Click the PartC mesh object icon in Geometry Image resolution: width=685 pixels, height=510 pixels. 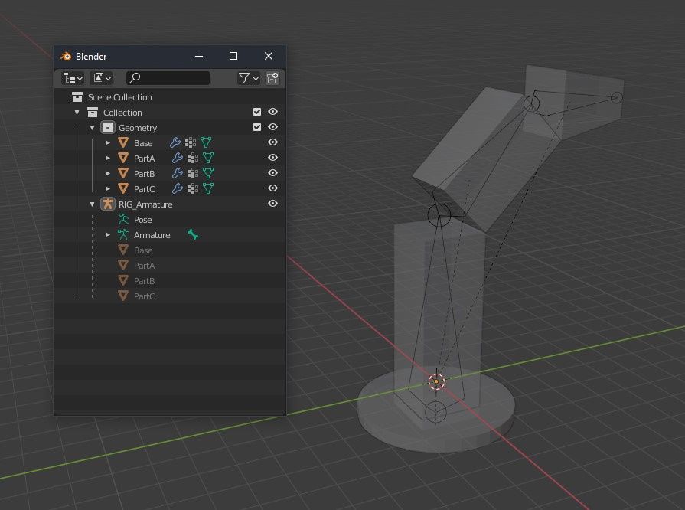click(x=123, y=189)
